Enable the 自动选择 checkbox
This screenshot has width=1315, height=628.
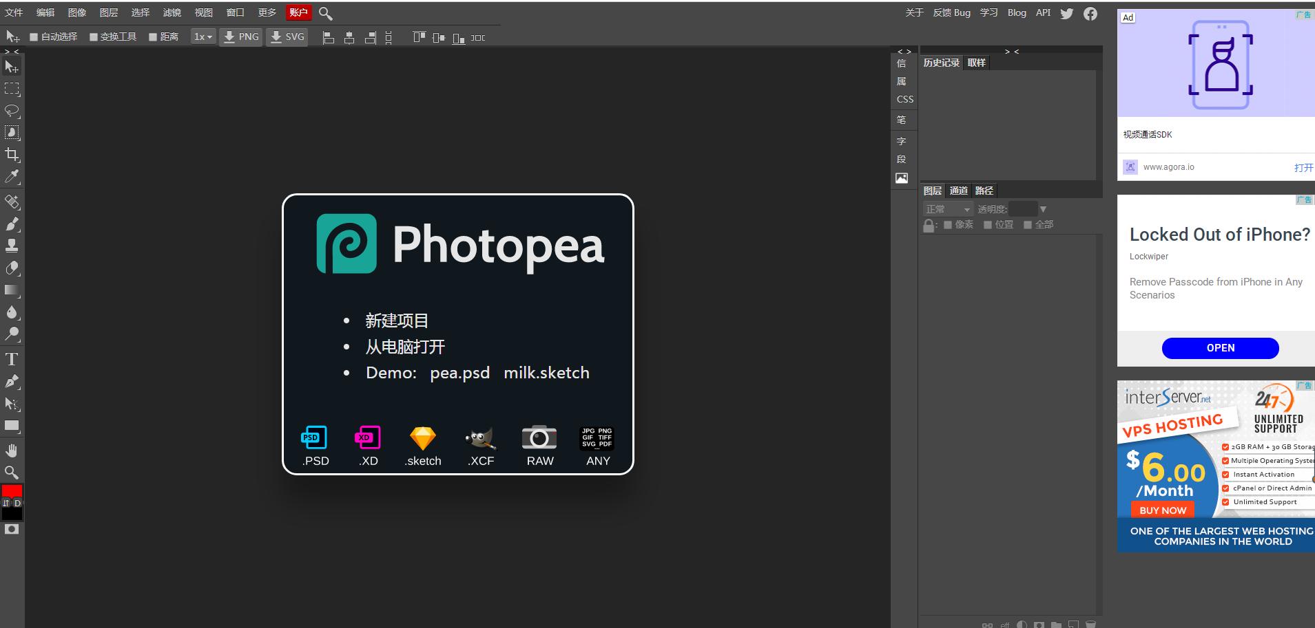pyautogui.click(x=34, y=37)
